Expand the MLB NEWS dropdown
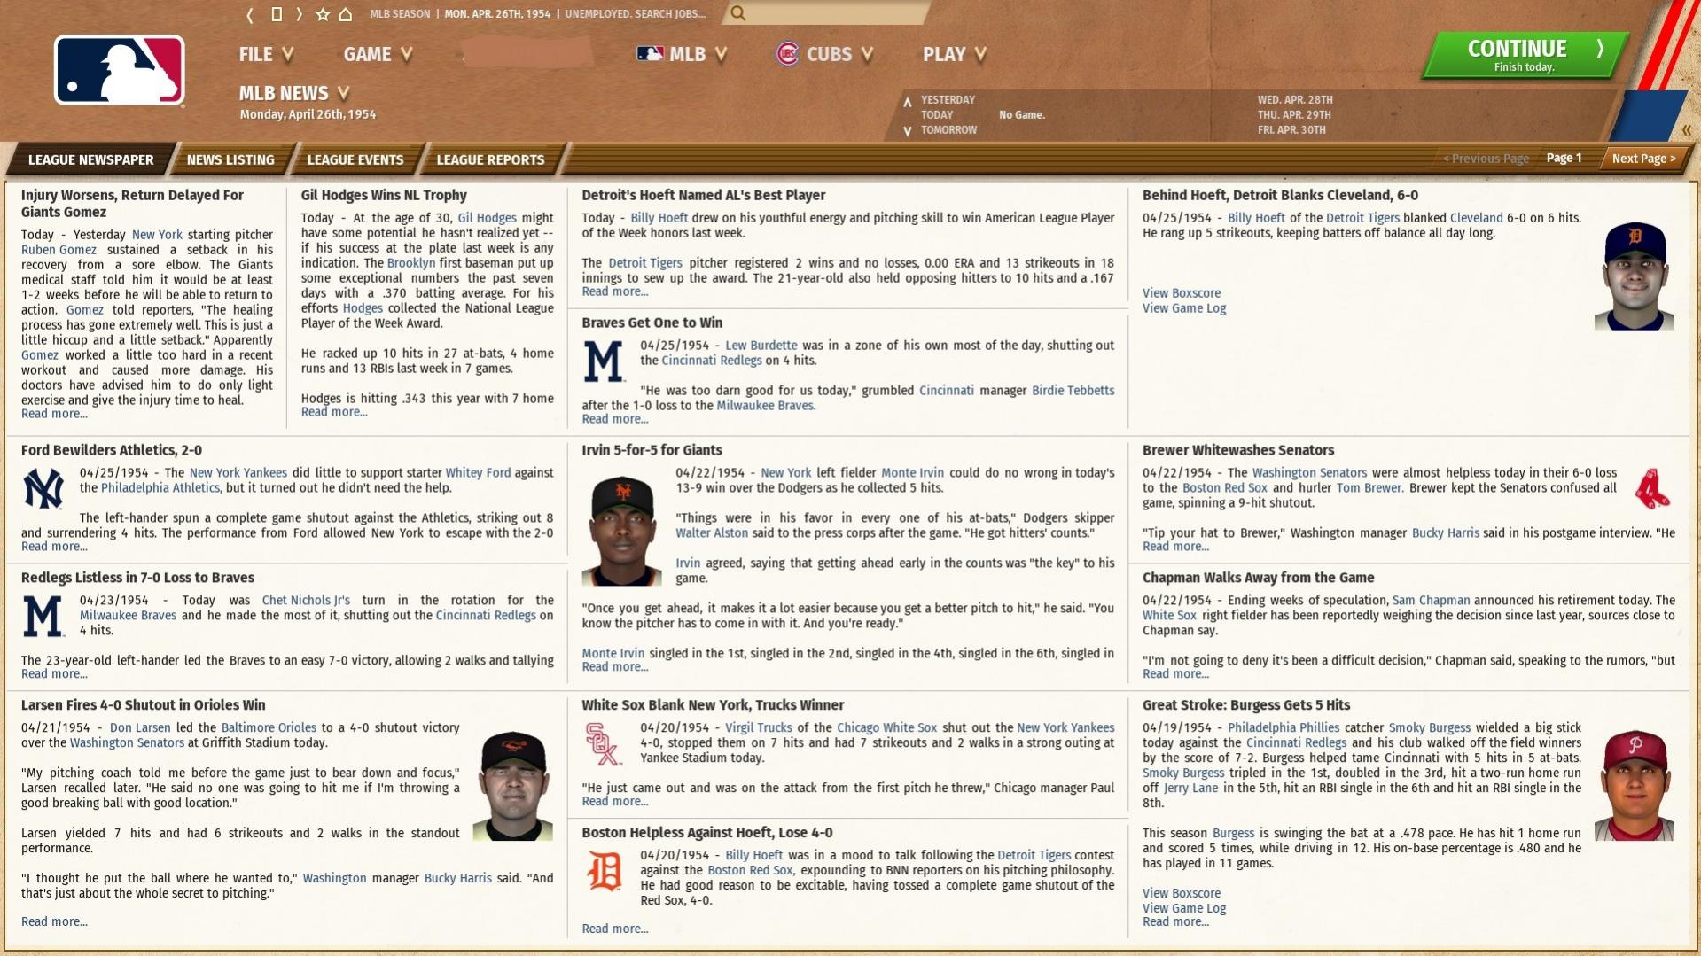The width and height of the screenshot is (1701, 956). coord(293,93)
